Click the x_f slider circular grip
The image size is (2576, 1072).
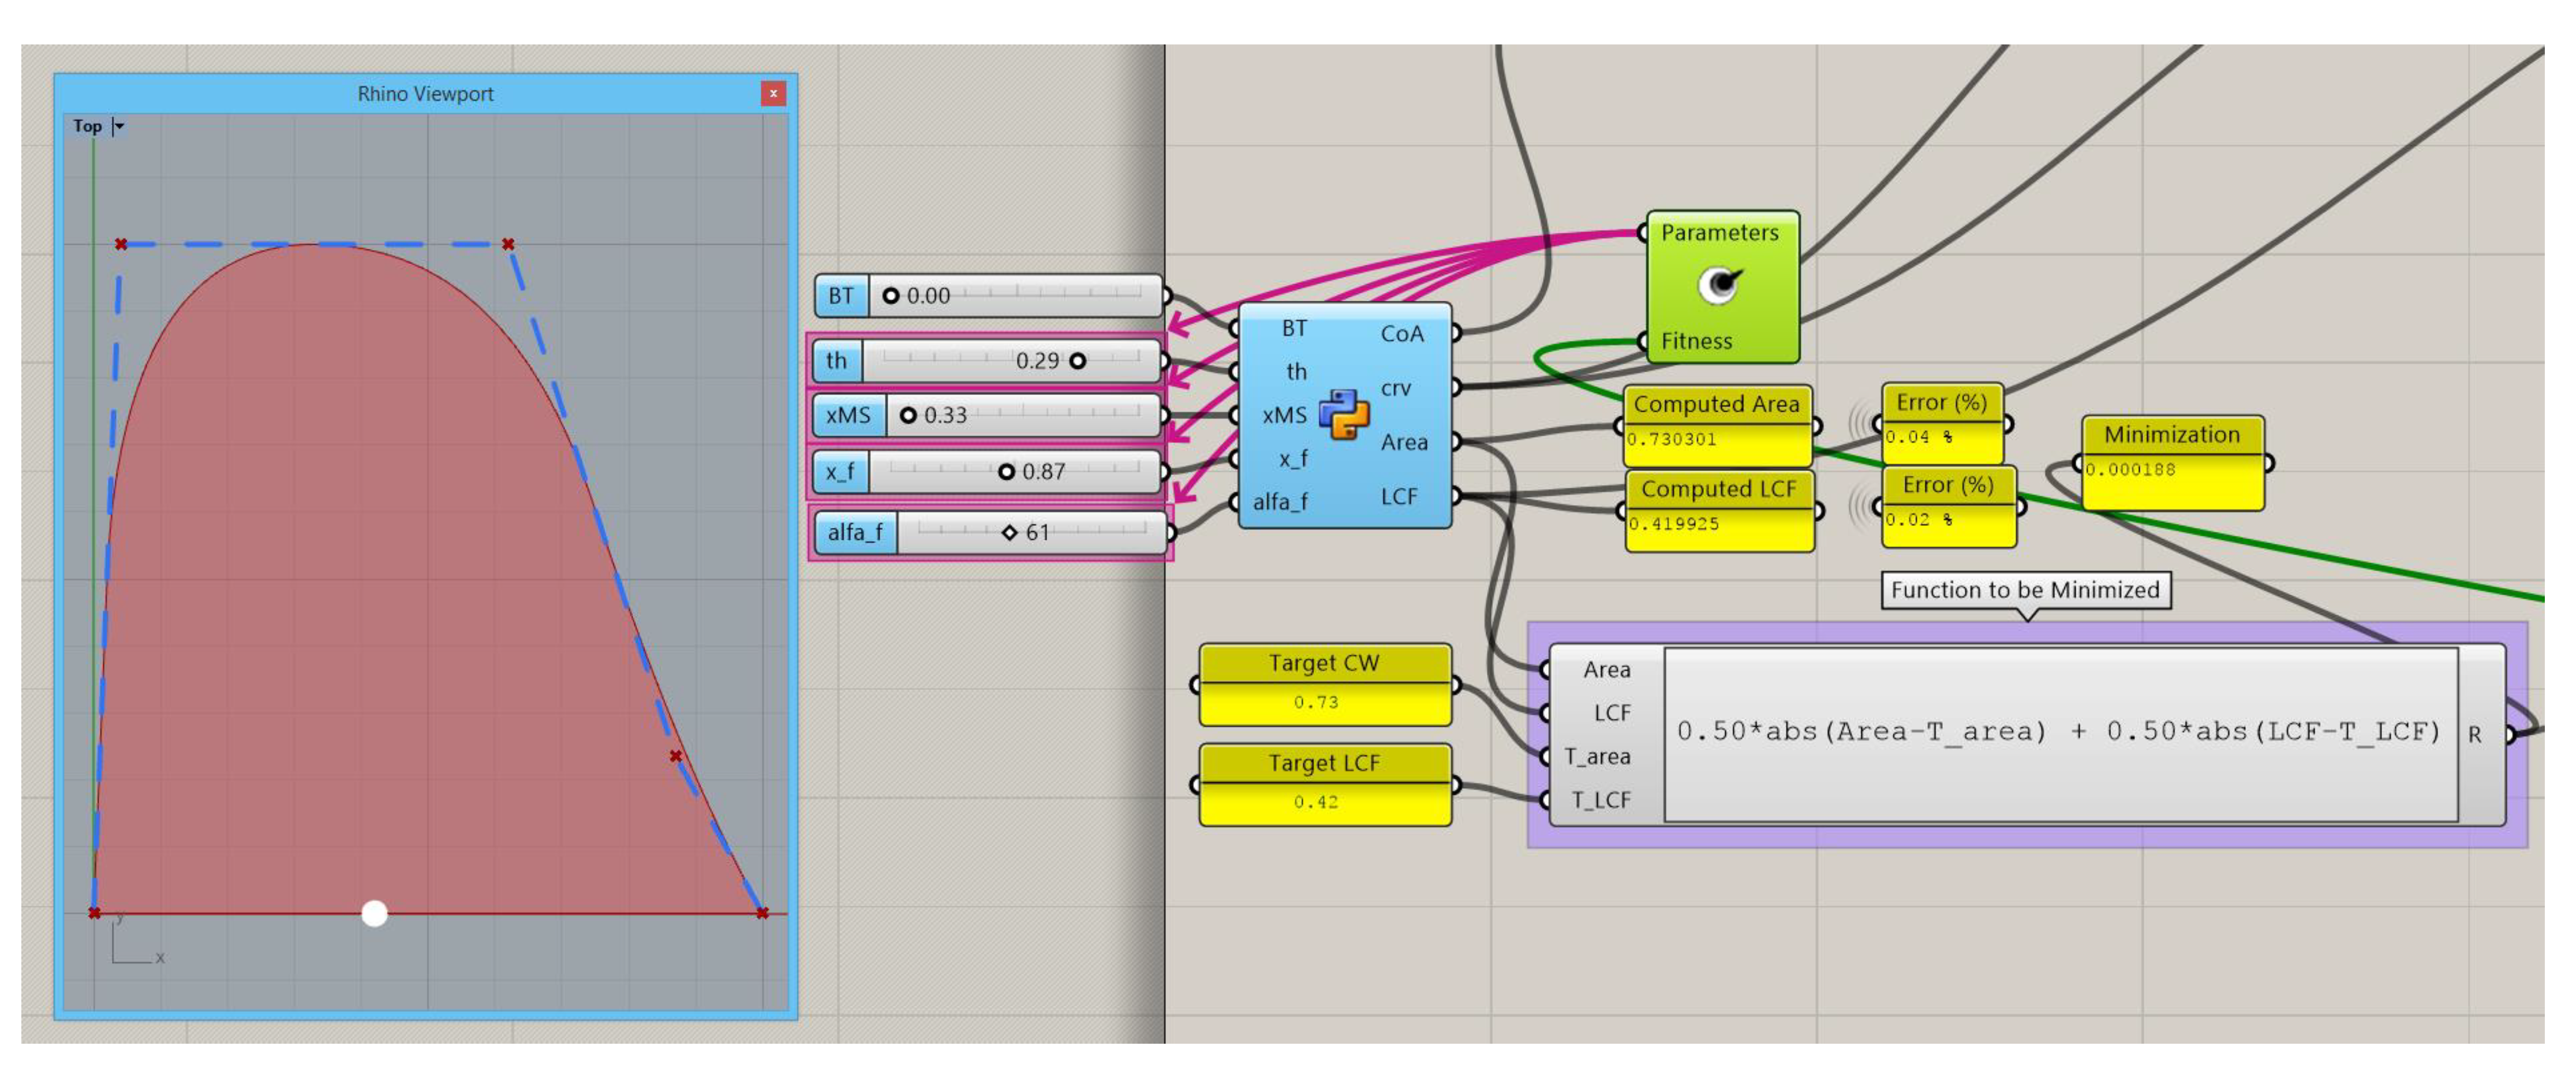1006,472
